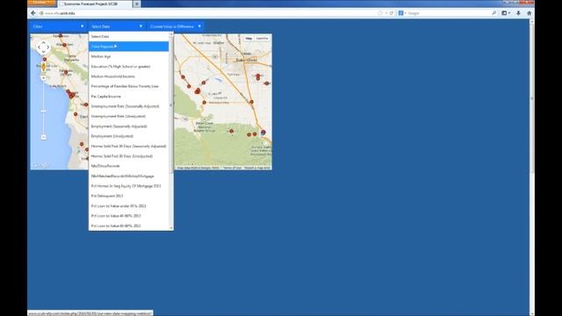562x316 pixels.
Task: Select Pct Loan to Value under 40% 2013
Action: [x=129, y=206]
